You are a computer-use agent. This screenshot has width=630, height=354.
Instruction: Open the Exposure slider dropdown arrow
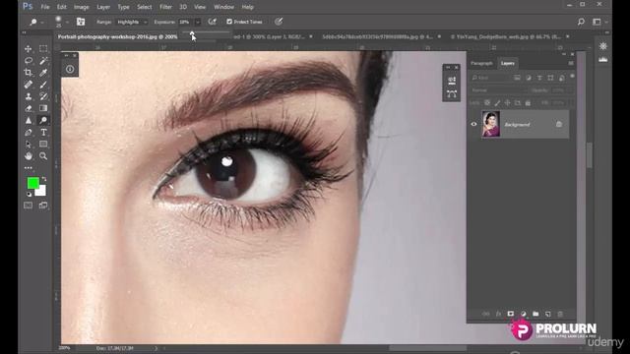click(197, 22)
